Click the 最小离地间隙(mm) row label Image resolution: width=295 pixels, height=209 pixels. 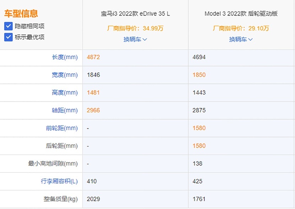tap(53, 164)
